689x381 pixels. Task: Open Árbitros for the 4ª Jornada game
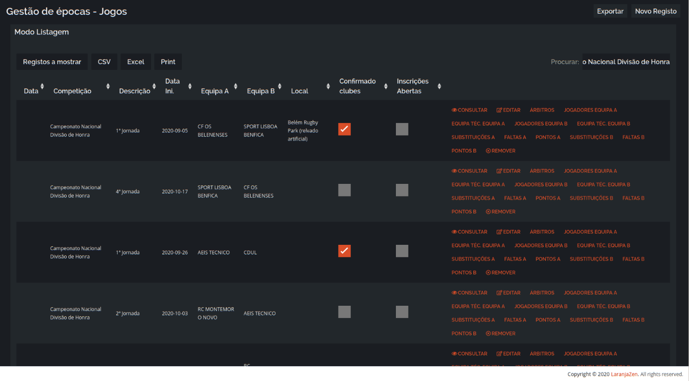click(542, 171)
